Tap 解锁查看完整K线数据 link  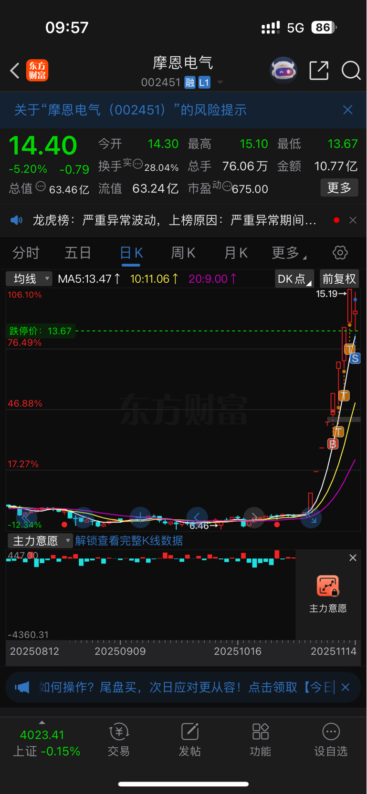click(129, 541)
